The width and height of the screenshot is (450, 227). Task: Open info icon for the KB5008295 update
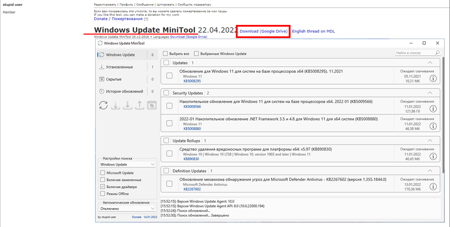click(433, 78)
